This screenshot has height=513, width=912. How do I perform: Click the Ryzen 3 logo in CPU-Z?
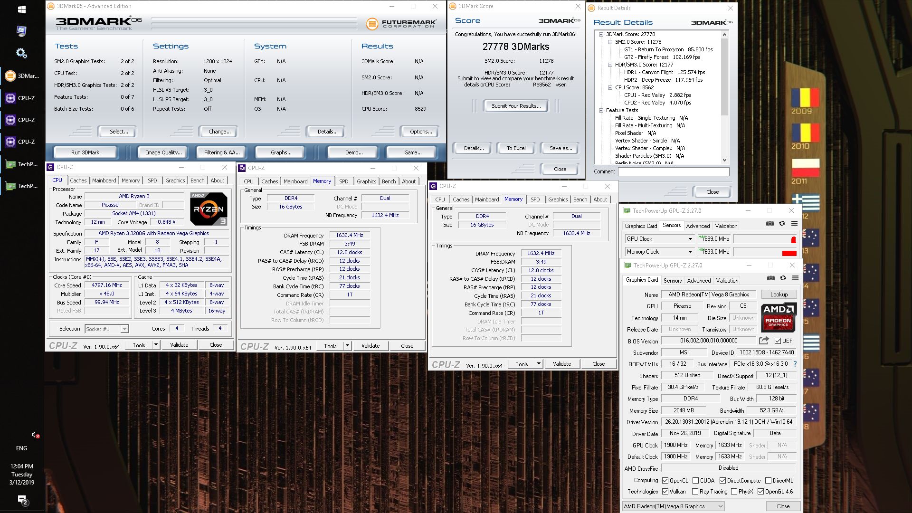[209, 209]
